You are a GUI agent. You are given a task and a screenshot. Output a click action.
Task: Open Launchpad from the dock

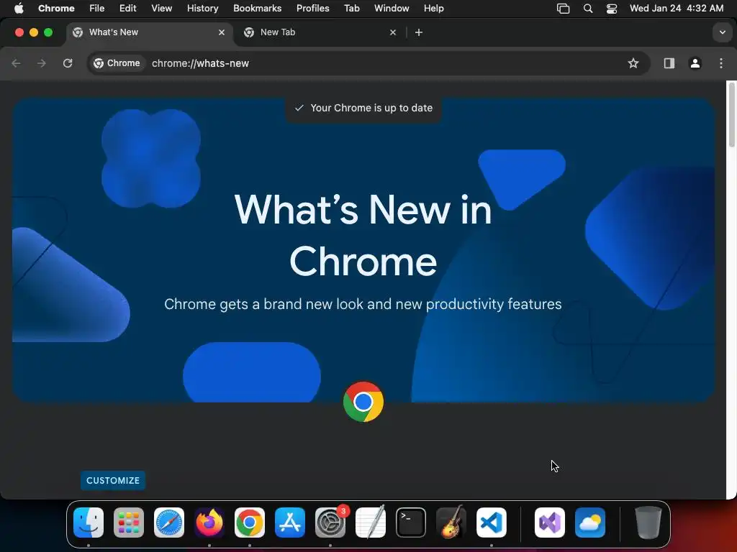[x=129, y=523]
